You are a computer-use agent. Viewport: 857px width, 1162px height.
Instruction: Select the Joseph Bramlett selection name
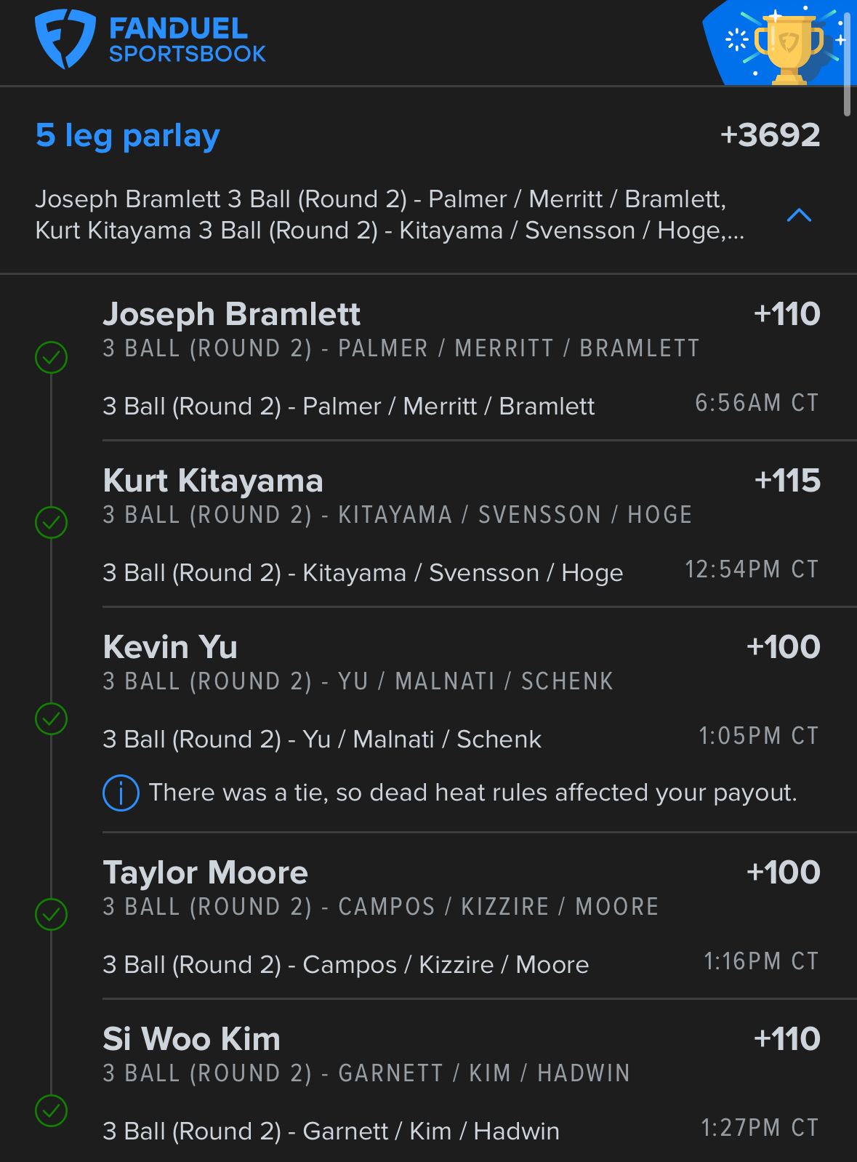coord(231,314)
